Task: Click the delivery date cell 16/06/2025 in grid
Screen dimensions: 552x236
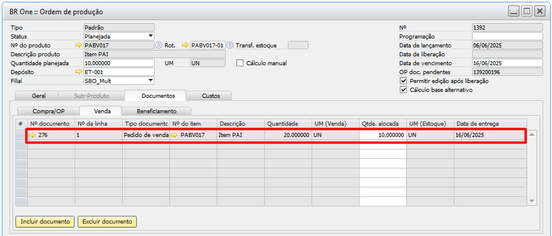Action: click(490, 135)
